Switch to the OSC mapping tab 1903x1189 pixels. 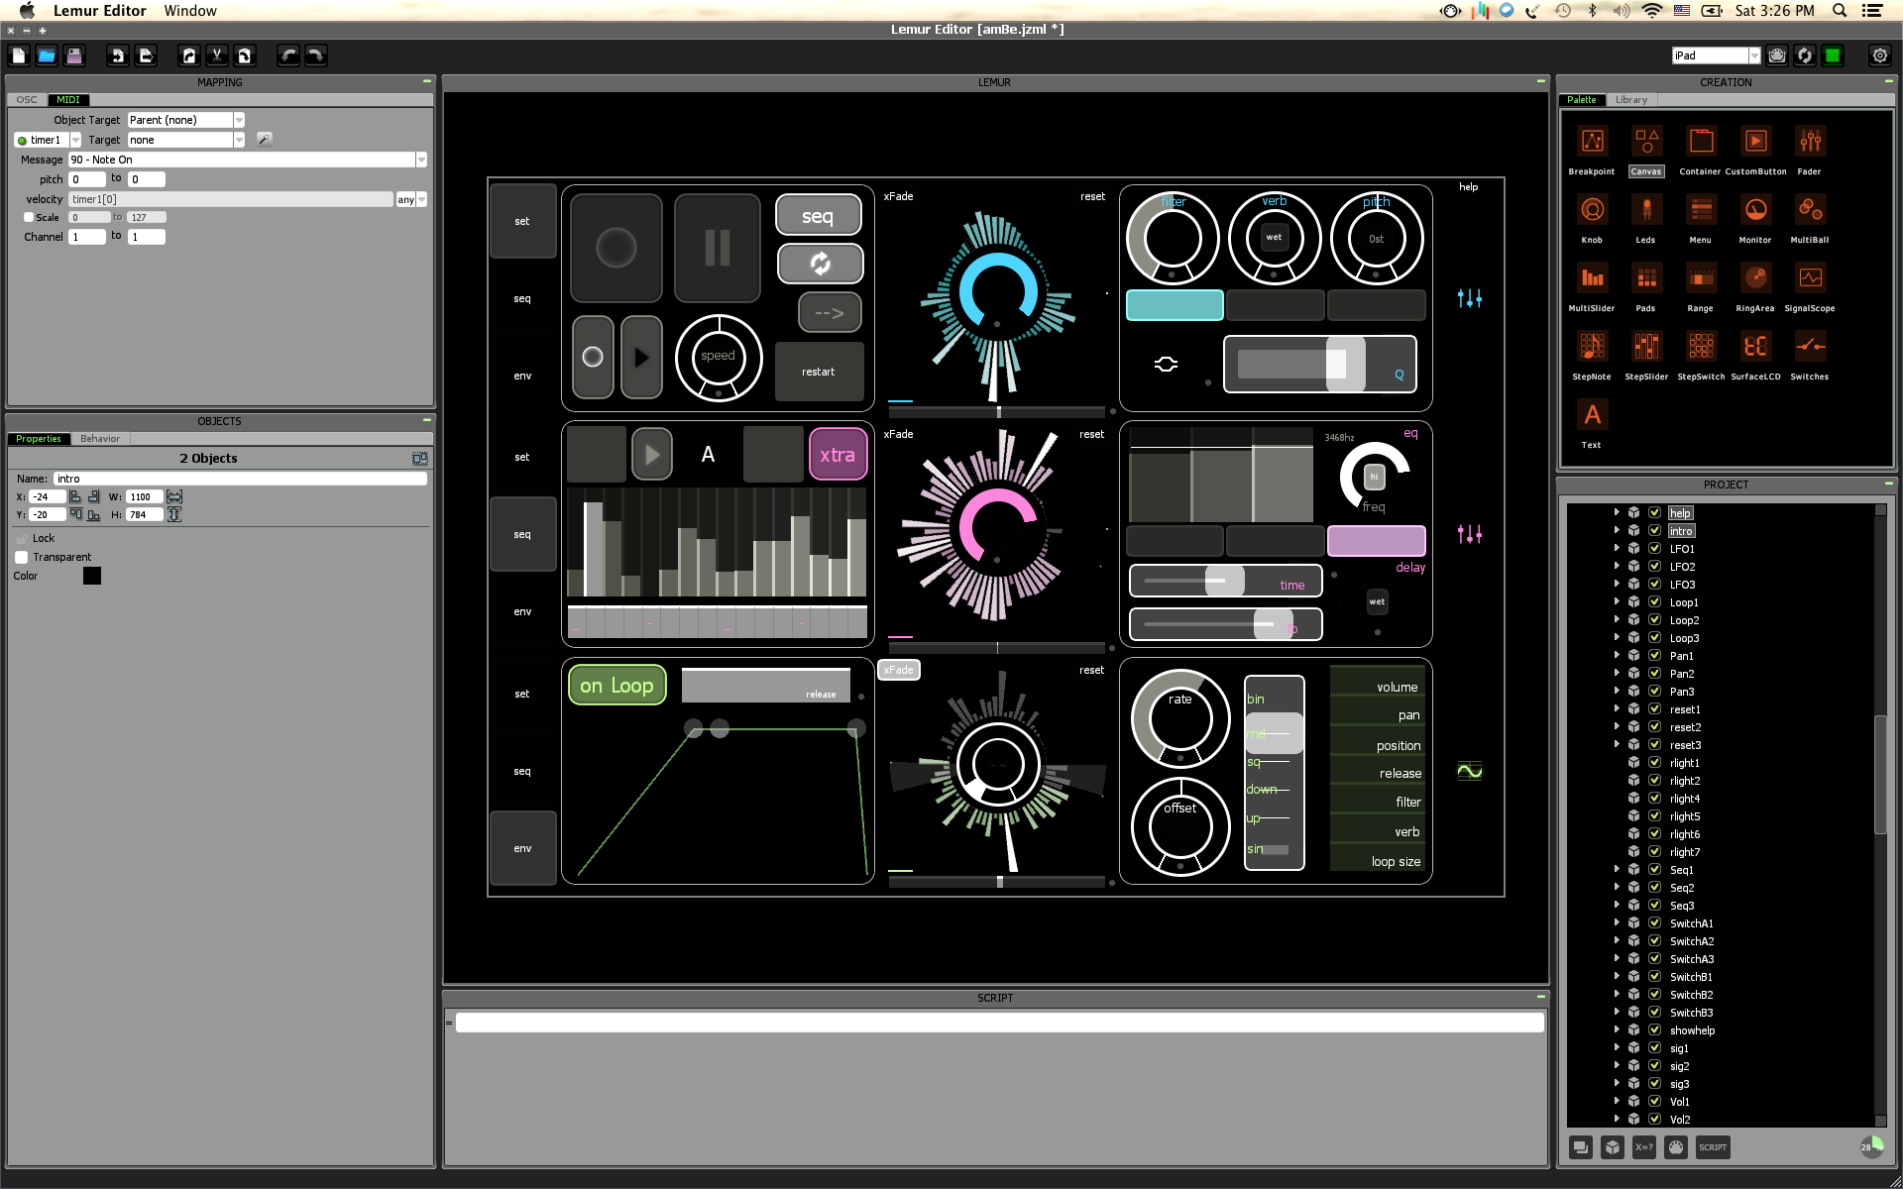tap(27, 100)
